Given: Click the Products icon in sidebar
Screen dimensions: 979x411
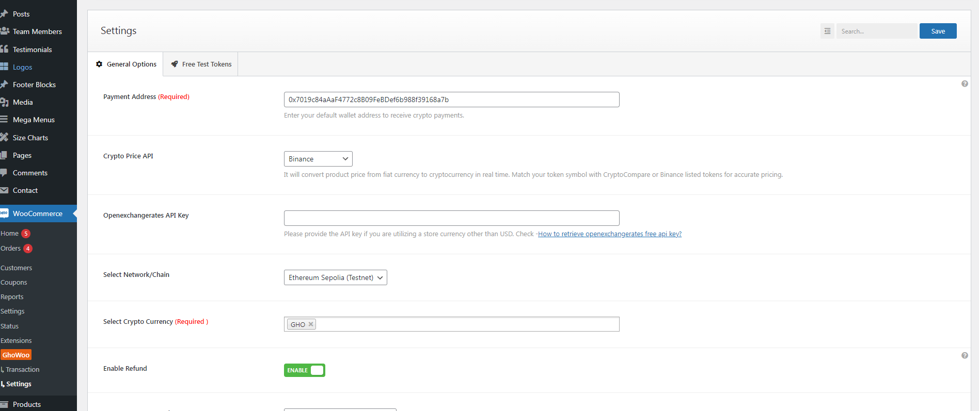Looking at the screenshot, I should [x=4, y=404].
